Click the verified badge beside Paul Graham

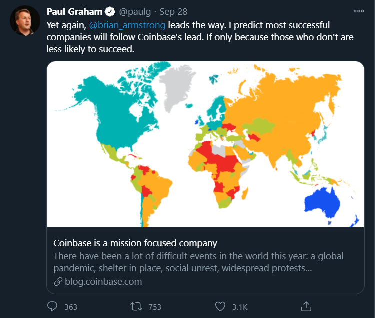(x=108, y=12)
